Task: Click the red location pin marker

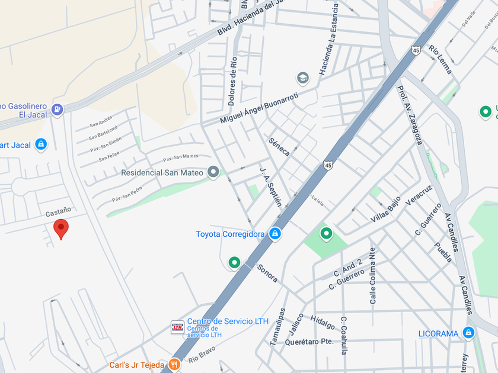Action: pos(61,229)
